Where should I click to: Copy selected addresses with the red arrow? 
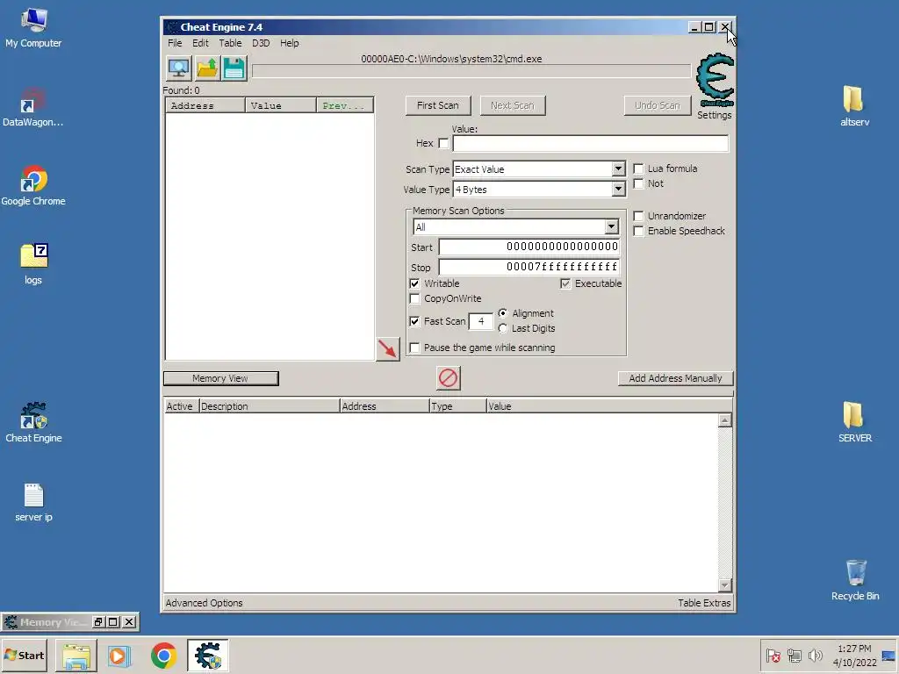click(x=387, y=348)
